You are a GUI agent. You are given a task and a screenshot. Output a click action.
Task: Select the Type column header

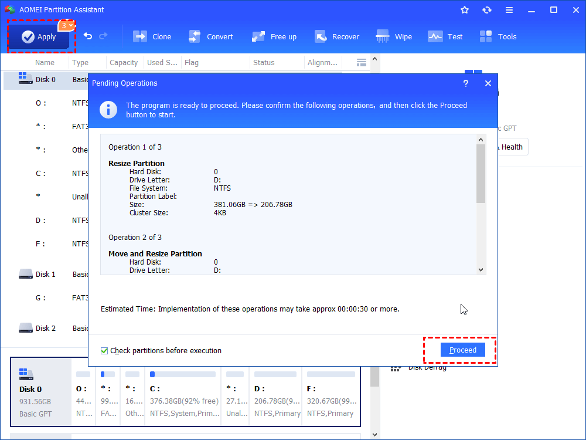coord(80,63)
